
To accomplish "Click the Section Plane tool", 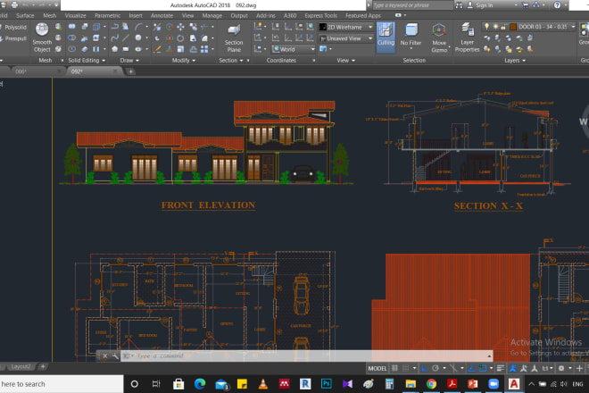I will click(233, 37).
